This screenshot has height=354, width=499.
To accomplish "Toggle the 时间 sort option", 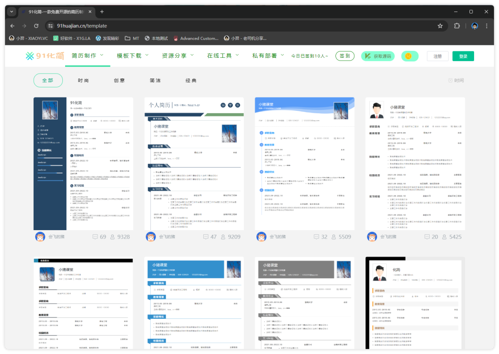I will (x=456, y=80).
